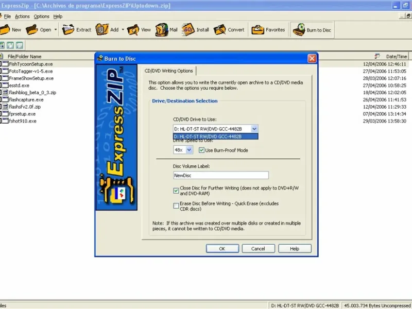Click the icon beside Date/Time header
The width and height of the screenshot is (412, 309).
(377, 56)
